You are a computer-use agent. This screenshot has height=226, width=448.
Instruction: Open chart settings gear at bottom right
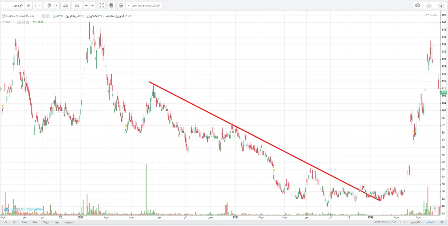(441, 222)
